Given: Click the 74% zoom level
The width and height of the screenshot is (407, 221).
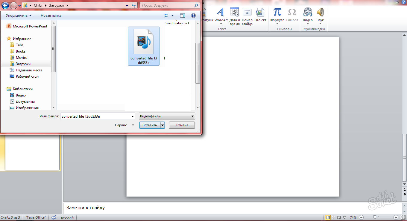Looking at the screenshot, I should coord(353,217).
